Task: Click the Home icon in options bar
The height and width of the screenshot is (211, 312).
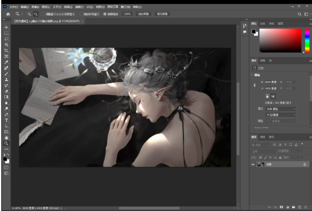Action: pyautogui.click(x=8, y=14)
